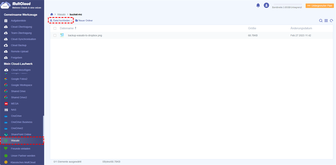Image resolution: width=336 pixels, height=165 pixels.
Task: Click the 68.78KB size cell
Action: (x=253, y=35)
